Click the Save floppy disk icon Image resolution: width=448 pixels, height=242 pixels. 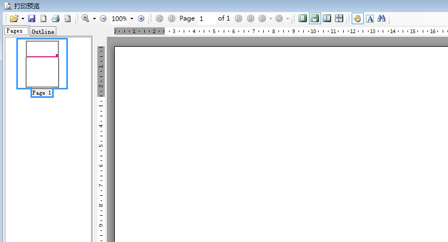coord(32,18)
